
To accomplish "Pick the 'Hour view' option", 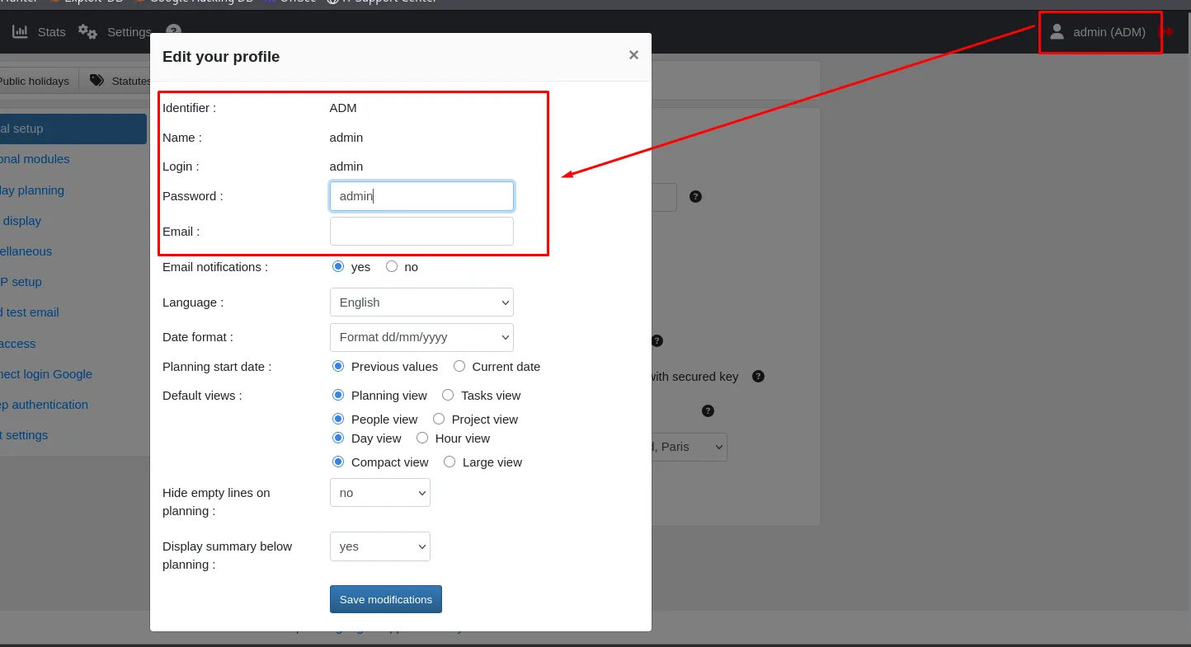I will (x=422, y=438).
